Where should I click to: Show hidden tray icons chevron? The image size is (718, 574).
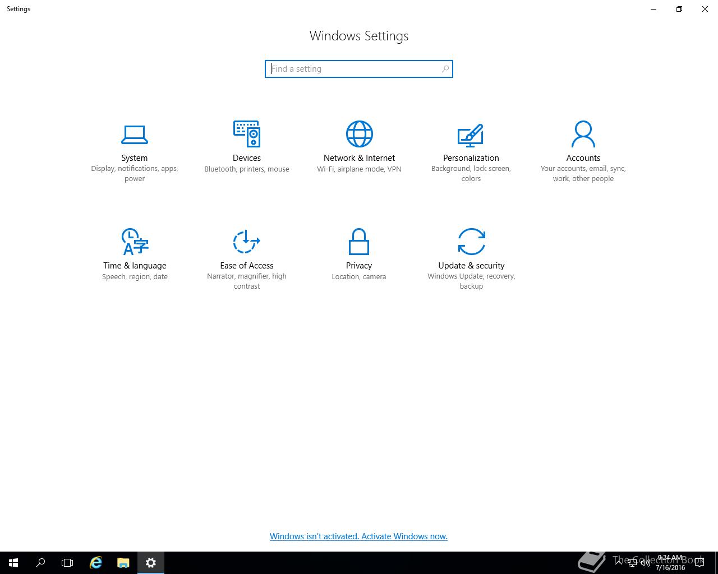(619, 563)
